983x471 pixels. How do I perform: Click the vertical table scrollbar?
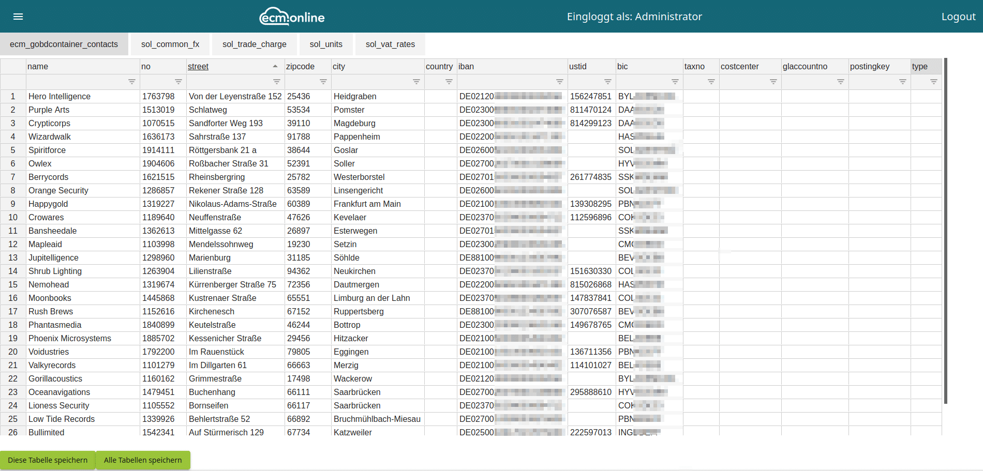945,230
